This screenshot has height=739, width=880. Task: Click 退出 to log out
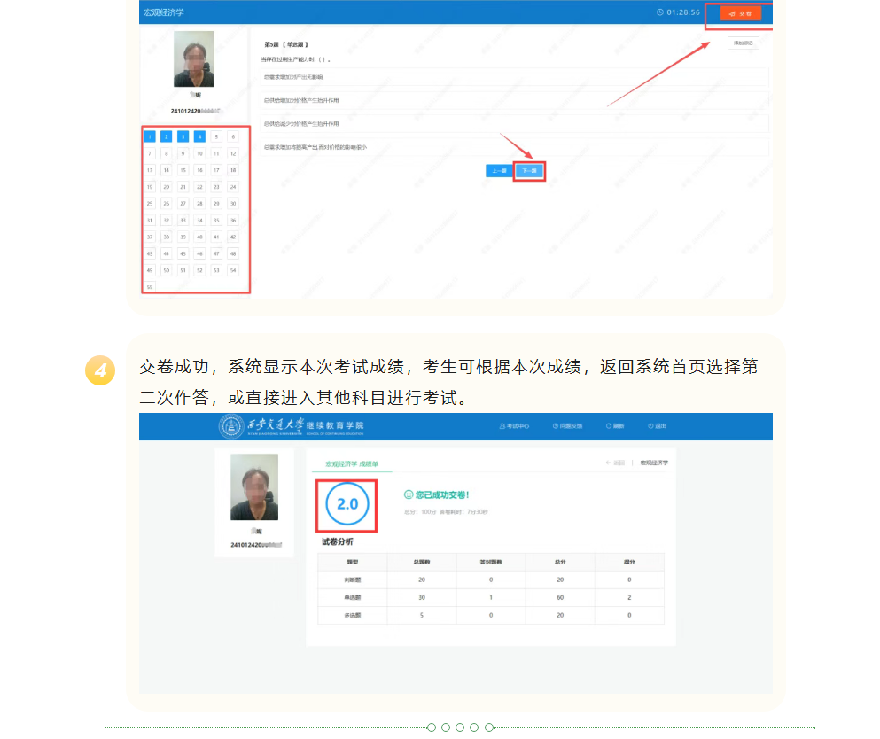pos(657,426)
